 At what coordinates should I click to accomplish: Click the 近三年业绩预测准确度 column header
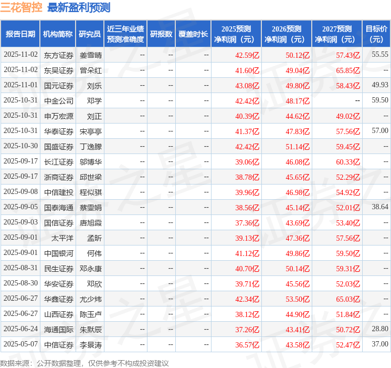[x=125, y=34]
